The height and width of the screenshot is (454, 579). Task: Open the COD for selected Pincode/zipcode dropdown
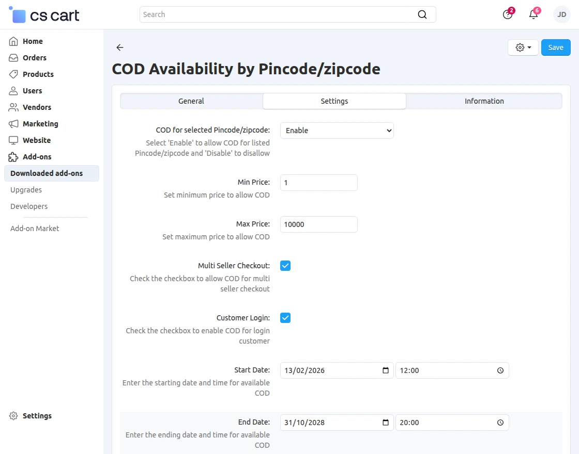pos(337,131)
